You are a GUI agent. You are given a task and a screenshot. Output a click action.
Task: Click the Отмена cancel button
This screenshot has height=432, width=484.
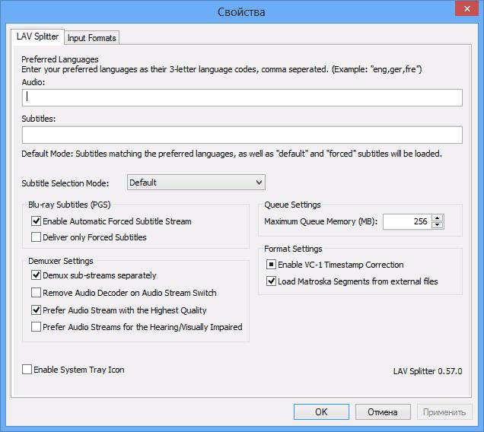[383, 412]
